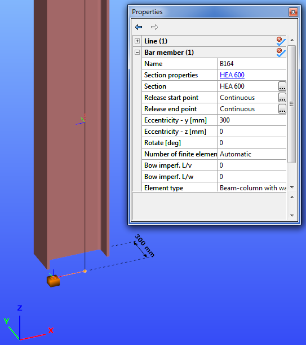Viewport: 306px width, 345px height.
Task: Edit the Eccentricity - z value field
Action: coord(252,132)
